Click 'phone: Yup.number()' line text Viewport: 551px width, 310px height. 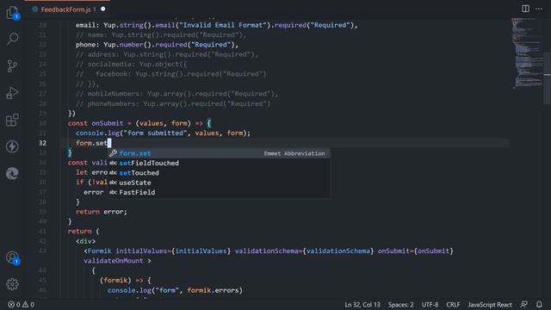(x=113, y=45)
